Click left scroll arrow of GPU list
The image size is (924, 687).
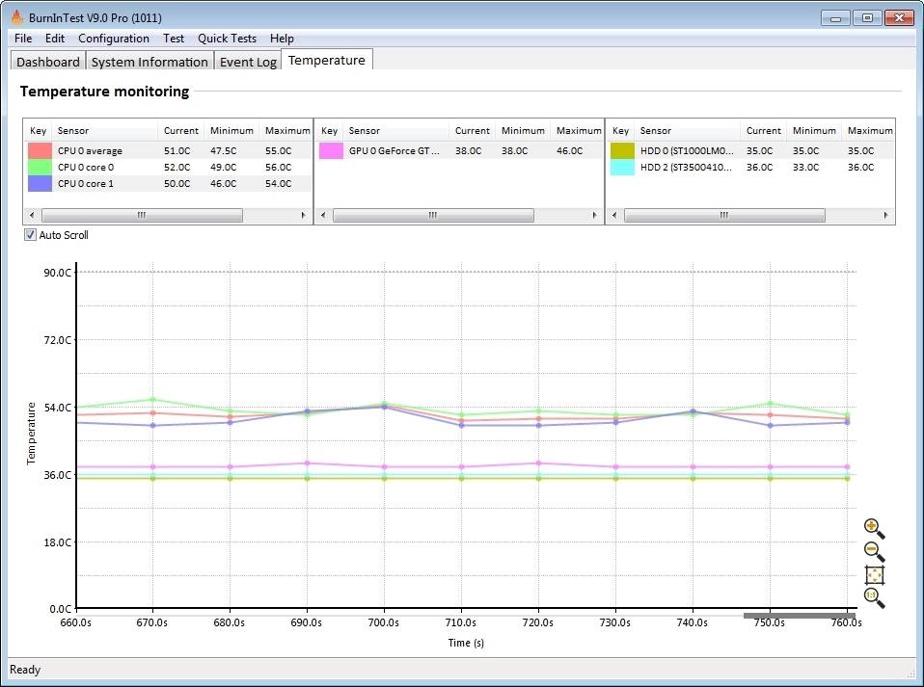click(323, 215)
